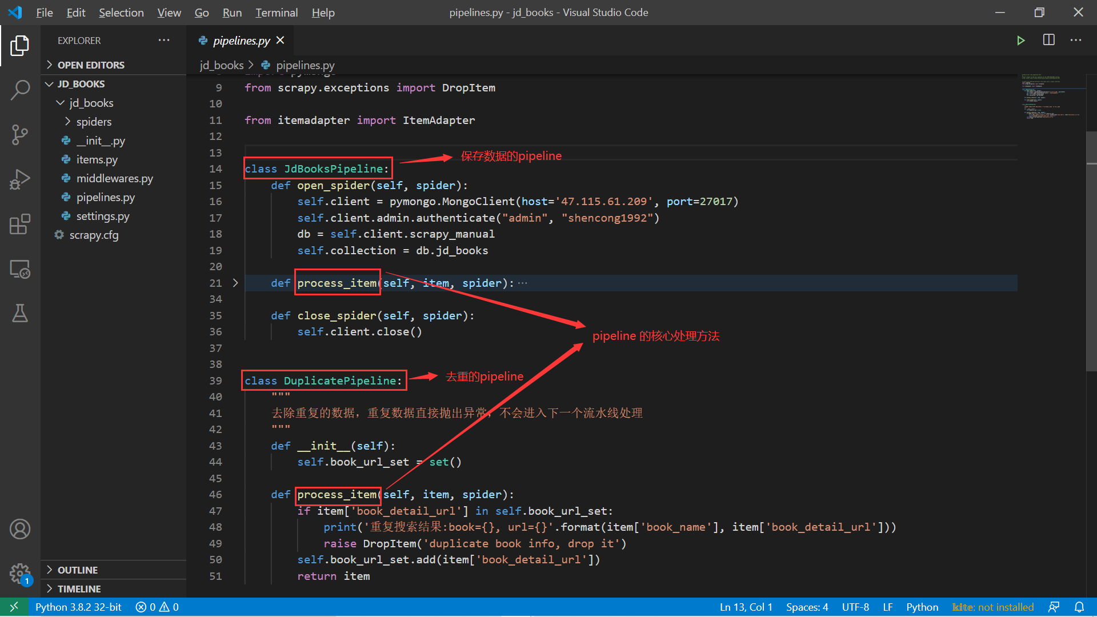This screenshot has height=617, width=1097.
Task: Open the Terminal menu
Action: pos(277,12)
